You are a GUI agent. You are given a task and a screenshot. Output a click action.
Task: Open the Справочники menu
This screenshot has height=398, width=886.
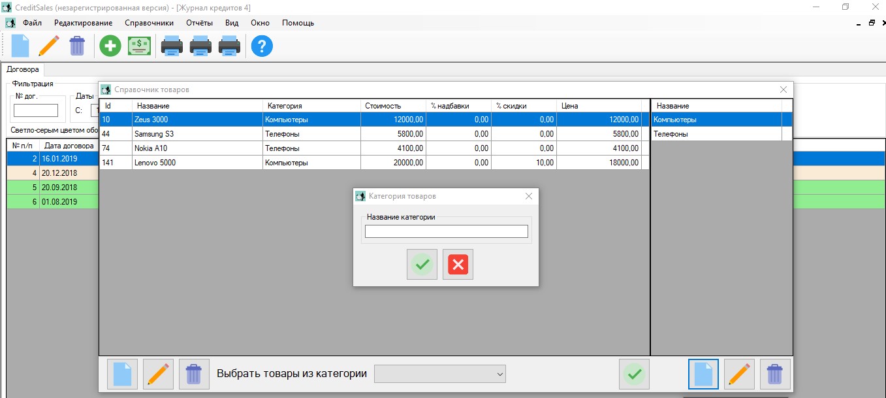click(x=149, y=22)
